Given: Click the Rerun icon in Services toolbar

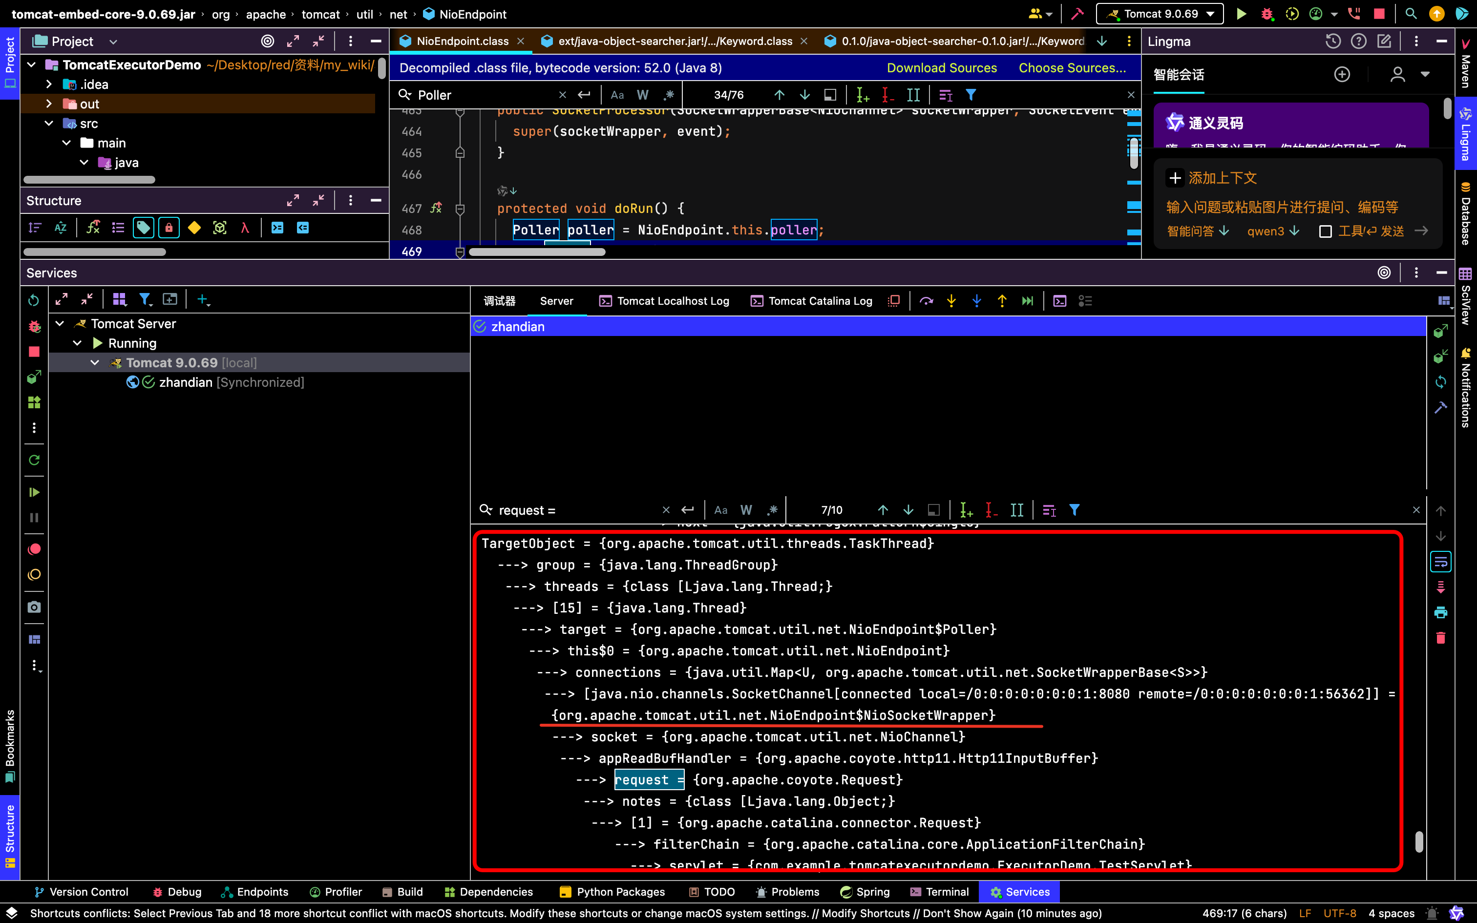Looking at the screenshot, I should pyautogui.click(x=34, y=300).
